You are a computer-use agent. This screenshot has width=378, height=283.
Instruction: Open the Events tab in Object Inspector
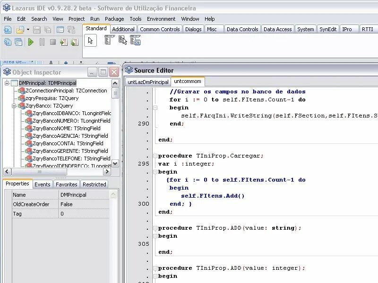tap(42, 184)
